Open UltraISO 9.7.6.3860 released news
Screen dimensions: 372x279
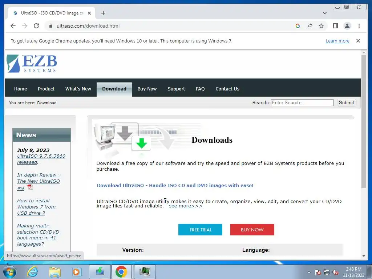tap(41, 159)
